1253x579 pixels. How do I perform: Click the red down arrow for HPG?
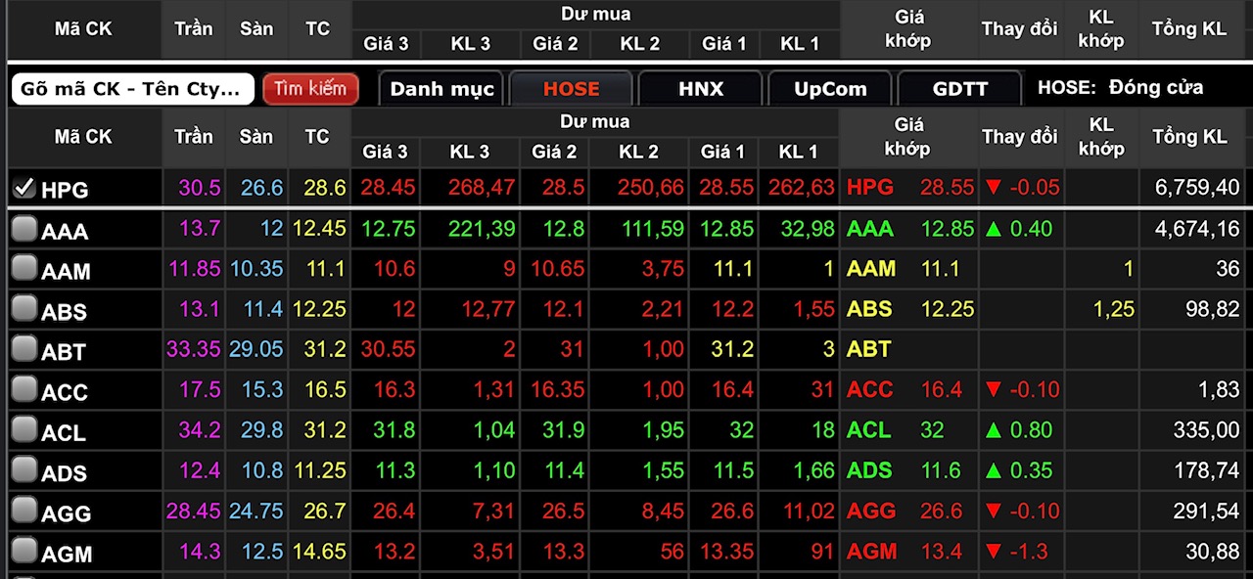[x=995, y=188]
